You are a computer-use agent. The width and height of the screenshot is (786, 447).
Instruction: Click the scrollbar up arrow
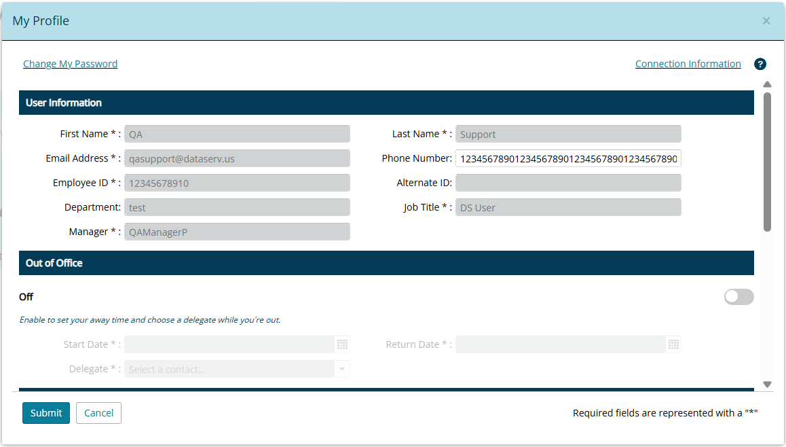click(767, 84)
